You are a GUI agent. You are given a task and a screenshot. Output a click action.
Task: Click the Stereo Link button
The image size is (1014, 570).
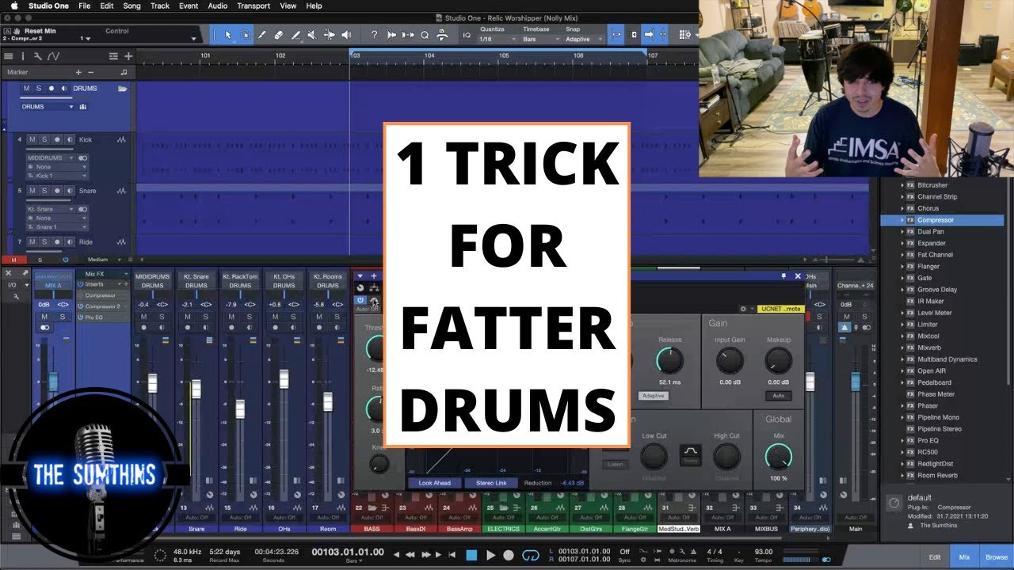491,482
